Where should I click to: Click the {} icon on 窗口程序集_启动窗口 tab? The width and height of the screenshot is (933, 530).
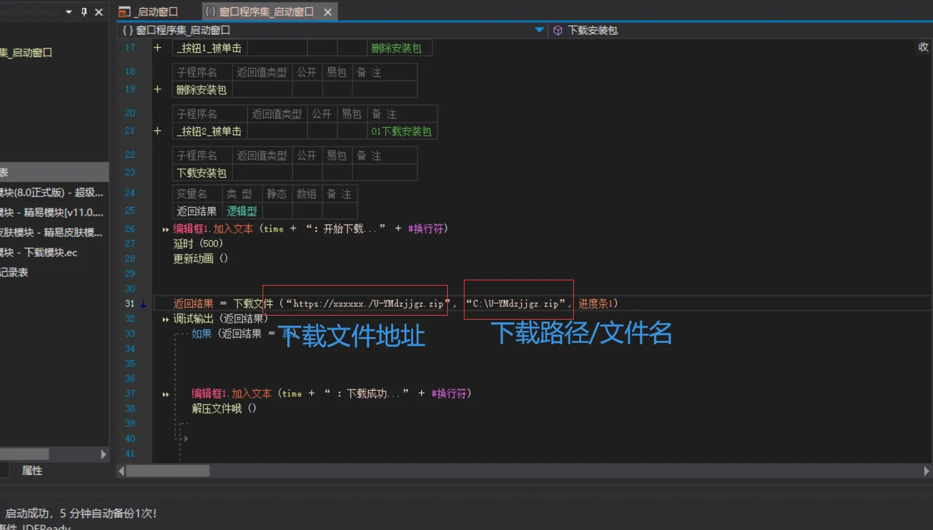pyautogui.click(x=210, y=11)
